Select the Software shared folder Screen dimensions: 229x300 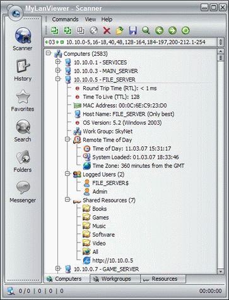point(103,235)
